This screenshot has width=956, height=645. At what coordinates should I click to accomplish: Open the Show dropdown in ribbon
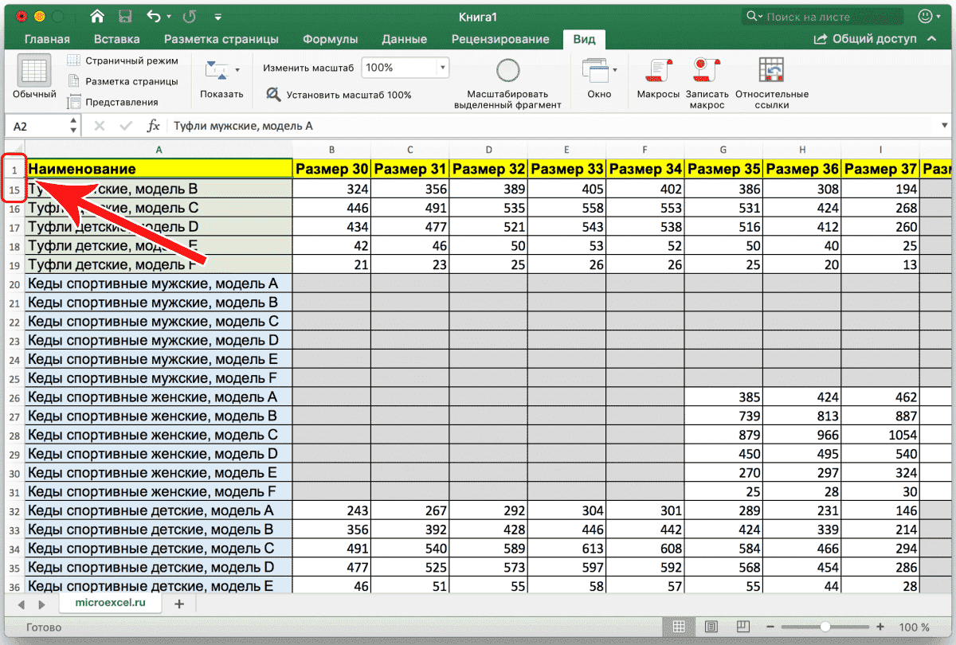(x=221, y=78)
